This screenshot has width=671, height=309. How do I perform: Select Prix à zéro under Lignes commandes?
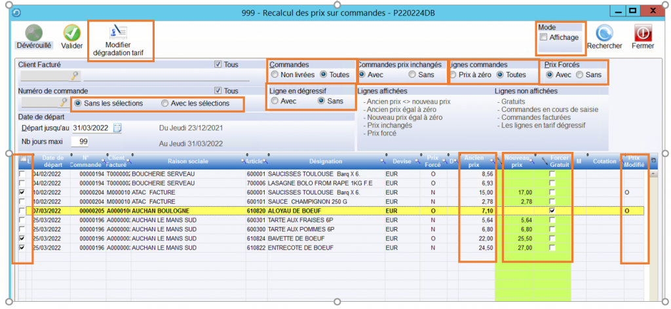point(453,75)
